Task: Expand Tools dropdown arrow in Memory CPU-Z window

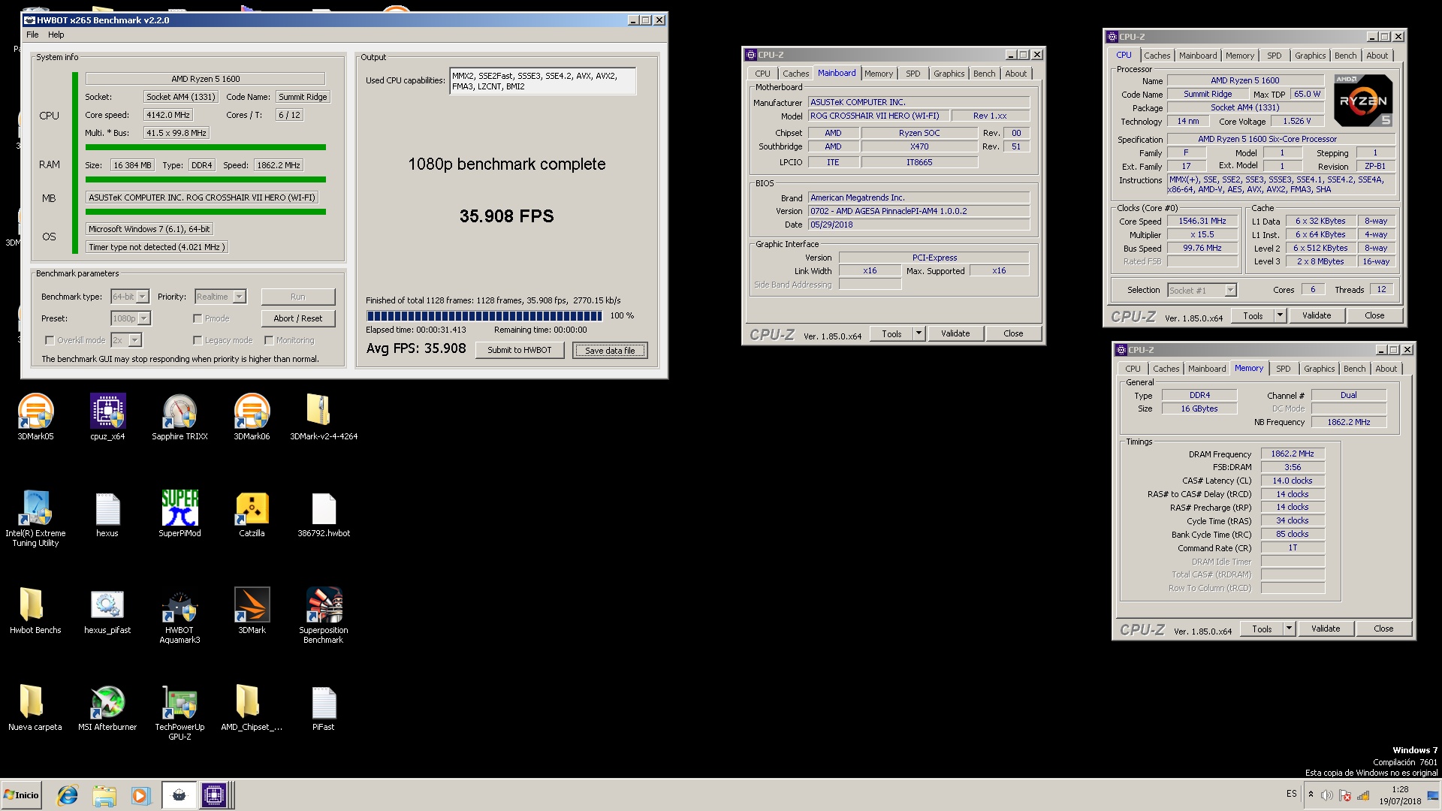Action: pyautogui.click(x=1289, y=629)
